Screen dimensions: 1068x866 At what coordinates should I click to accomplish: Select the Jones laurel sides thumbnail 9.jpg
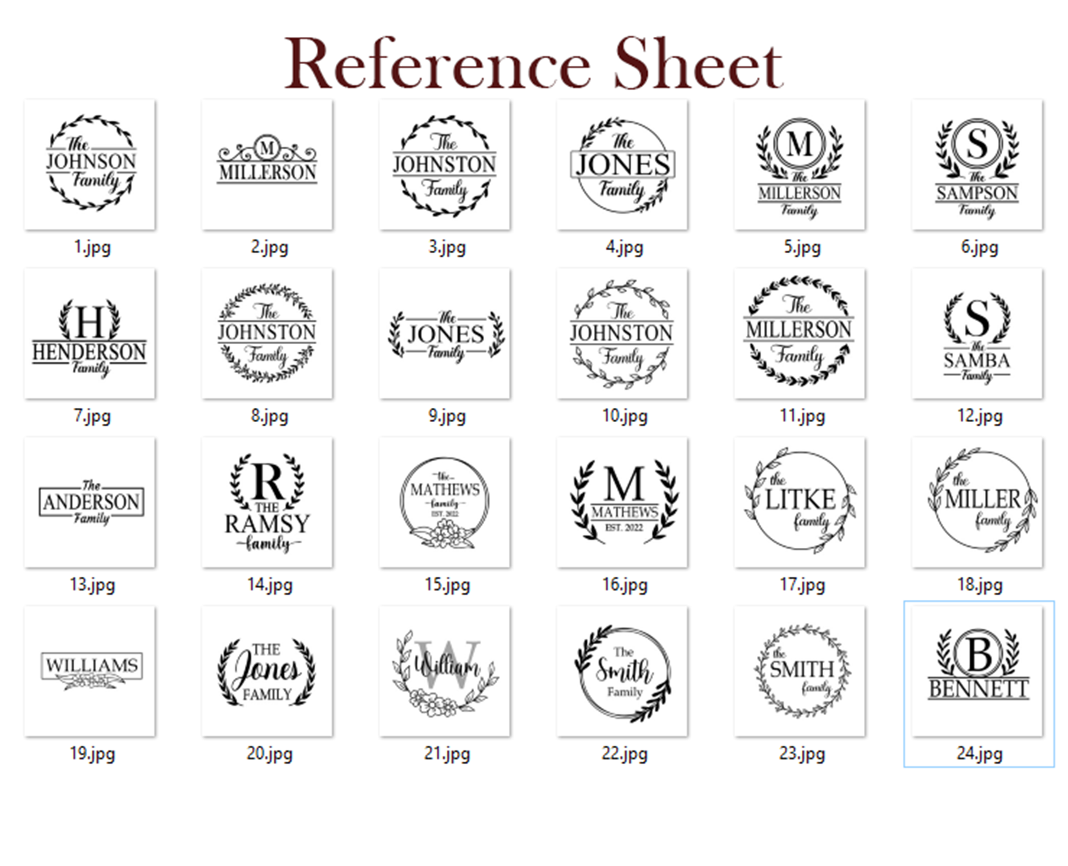(x=445, y=333)
